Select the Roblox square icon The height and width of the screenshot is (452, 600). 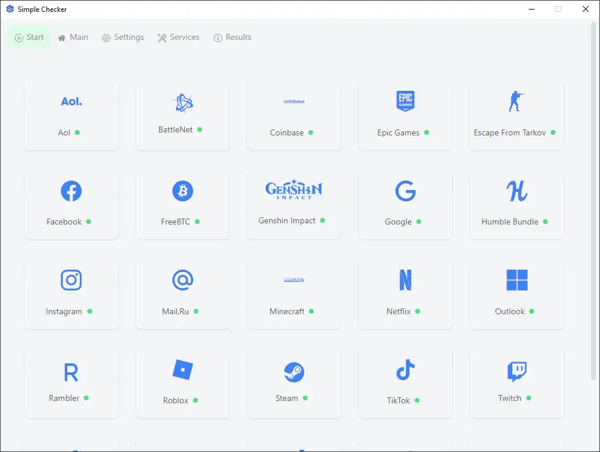coord(182,370)
